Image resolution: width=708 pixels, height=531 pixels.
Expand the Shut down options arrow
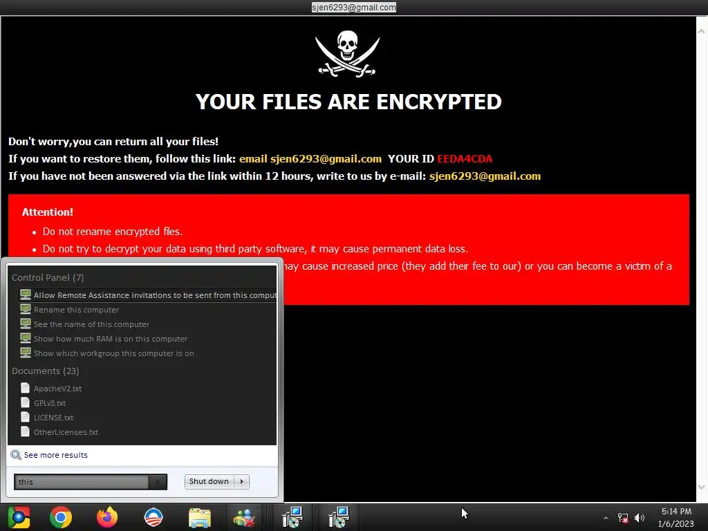[x=242, y=481]
